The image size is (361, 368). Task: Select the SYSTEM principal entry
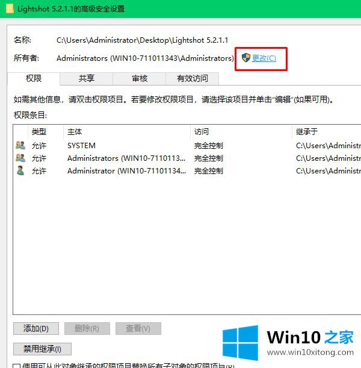point(81,146)
